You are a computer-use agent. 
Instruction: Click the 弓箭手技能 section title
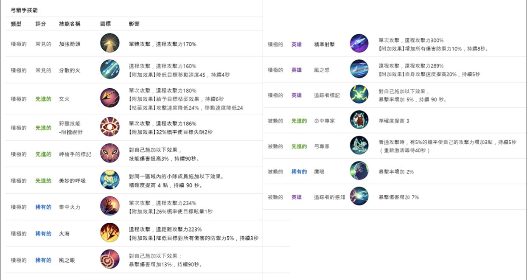click(24, 10)
